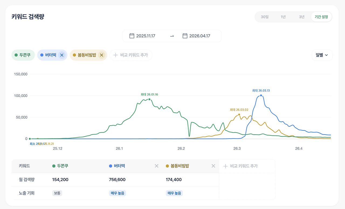Click the arrow between the two dates
Screen dimensions: 345x209
[172, 36]
